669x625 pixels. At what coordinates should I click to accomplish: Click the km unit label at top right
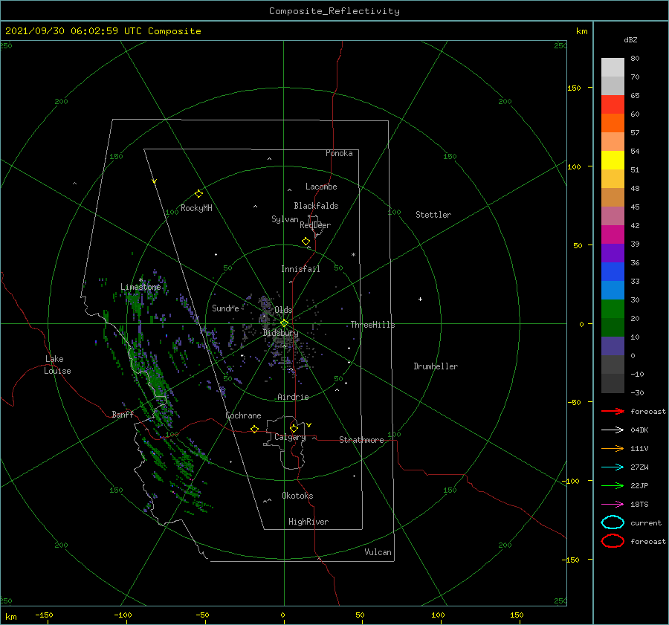[x=581, y=31]
